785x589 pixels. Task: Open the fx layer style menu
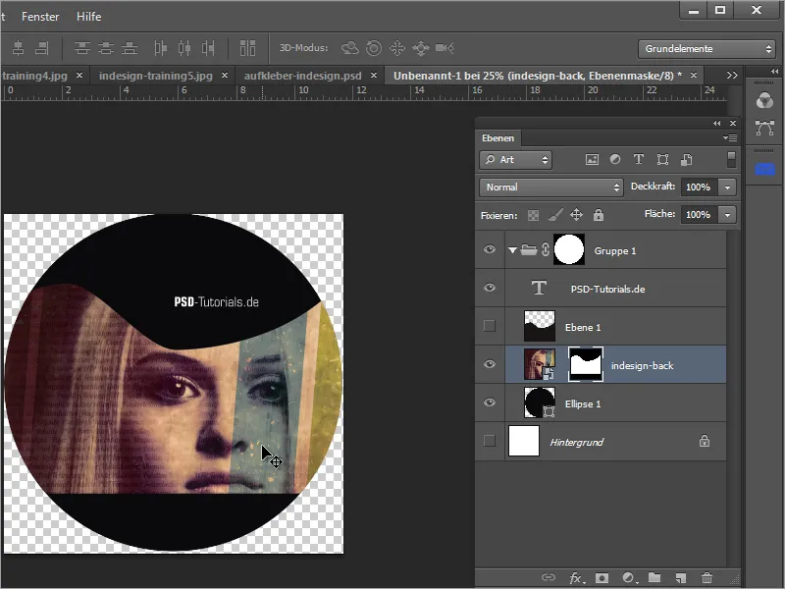(576, 578)
